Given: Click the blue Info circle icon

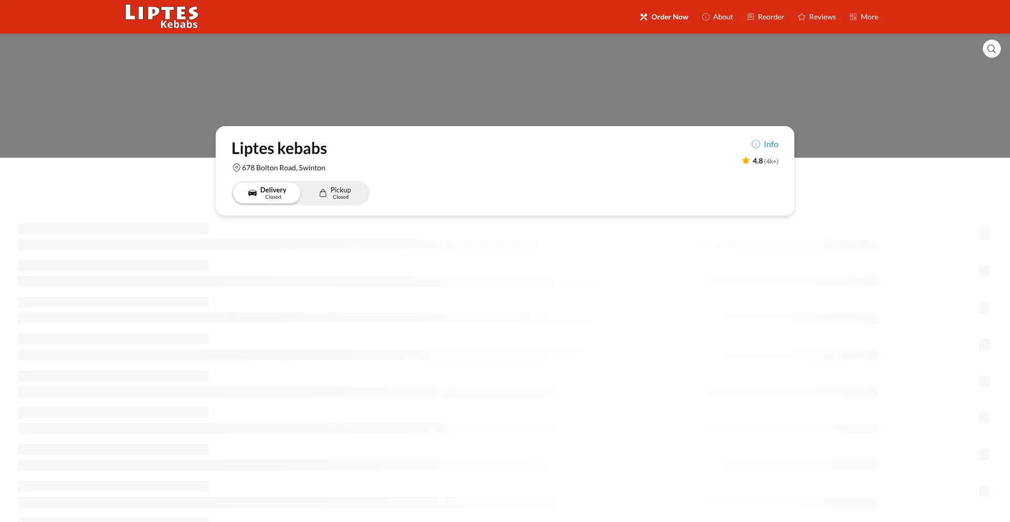Looking at the screenshot, I should 756,144.
